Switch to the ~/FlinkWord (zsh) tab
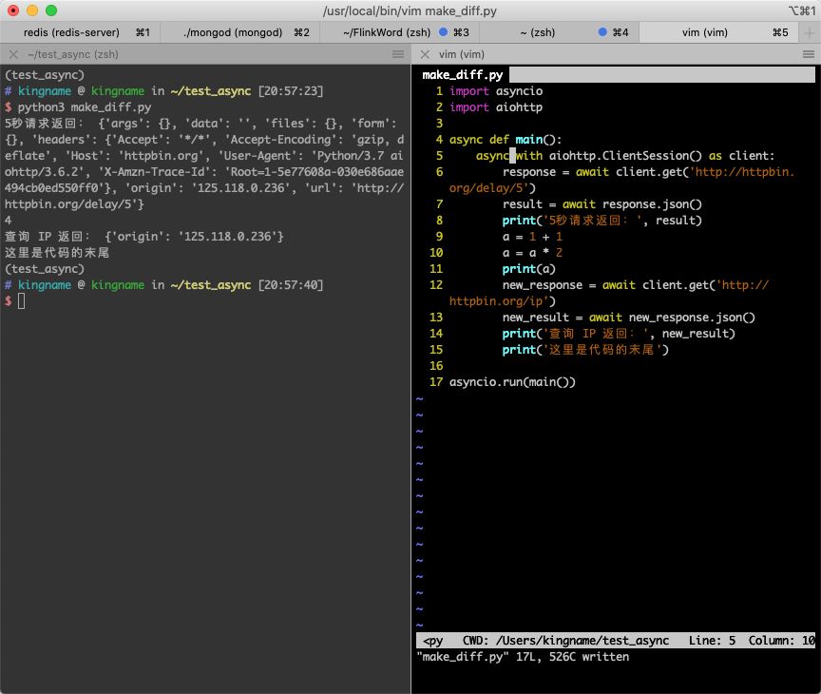Image resolution: width=821 pixels, height=694 pixels. (399, 32)
